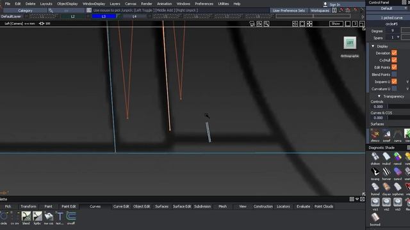Select the L2 layer button
The height and width of the screenshot is (230, 410).
click(x=72, y=17)
